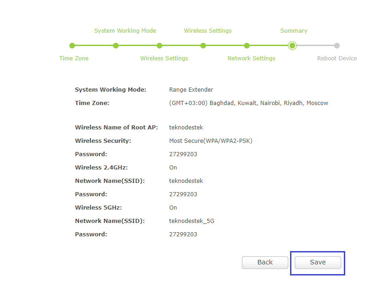Select the Time Zone step label
The width and height of the screenshot is (376, 281).
click(74, 59)
